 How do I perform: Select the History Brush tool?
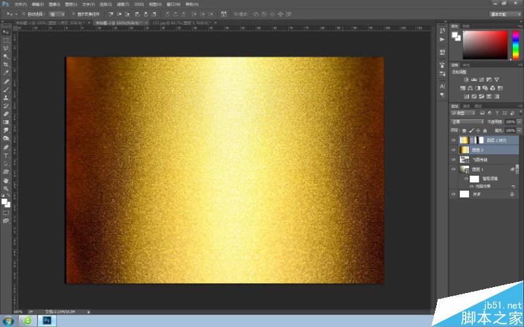click(6, 106)
